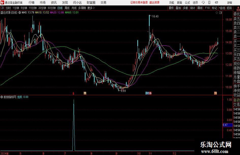Open the F10 company info button
The height and width of the screenshot is (155, 240).
click(x=207, y=8)
